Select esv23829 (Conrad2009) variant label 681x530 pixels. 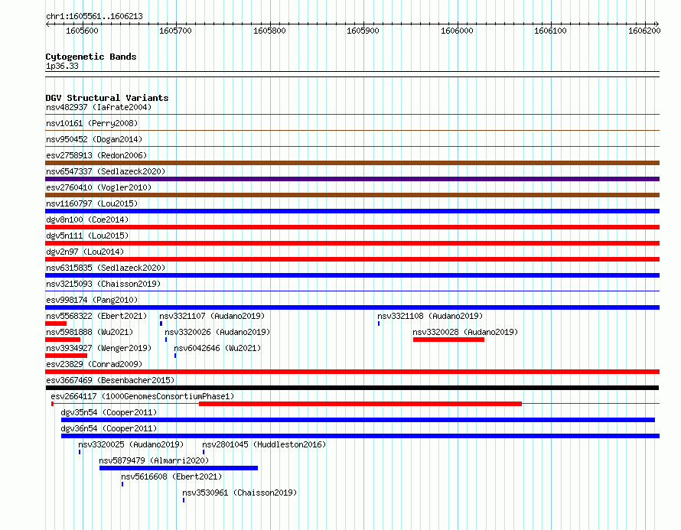click(94, 364)
